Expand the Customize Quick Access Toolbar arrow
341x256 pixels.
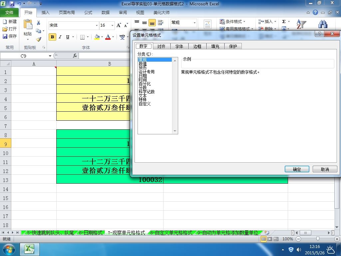coord(40,4)
